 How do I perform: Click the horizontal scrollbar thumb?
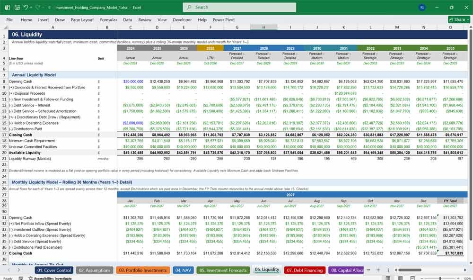point(410,270)
